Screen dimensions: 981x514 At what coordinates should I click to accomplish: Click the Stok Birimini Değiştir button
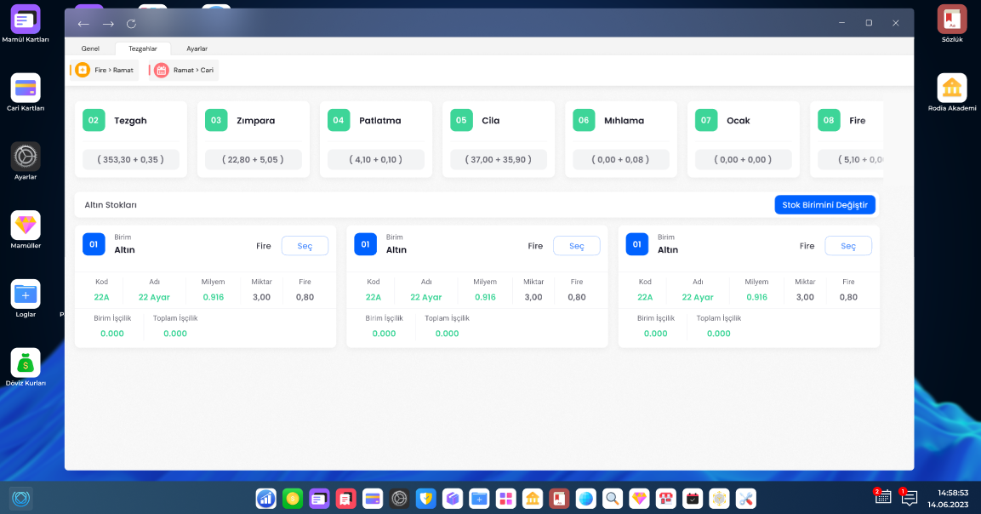coord(824,205)
